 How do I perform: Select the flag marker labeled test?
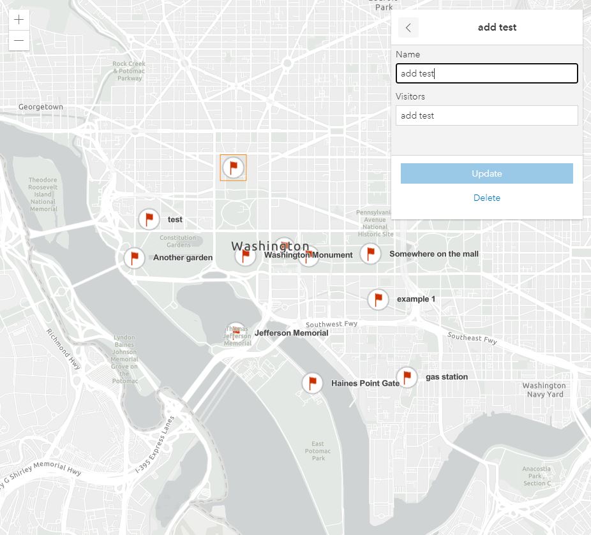click(149, 219)
